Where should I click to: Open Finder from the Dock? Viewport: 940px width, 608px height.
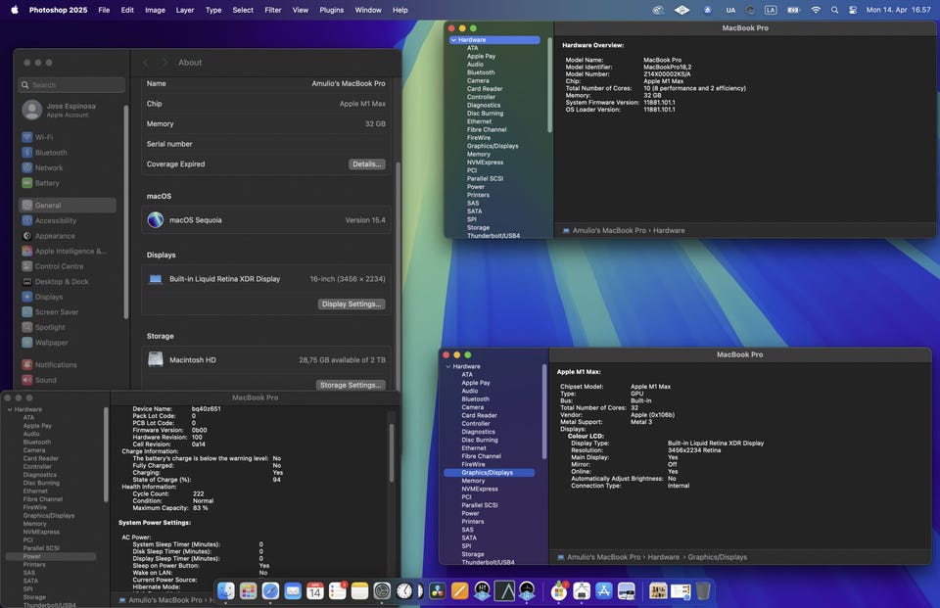click(x=226, y=591)
